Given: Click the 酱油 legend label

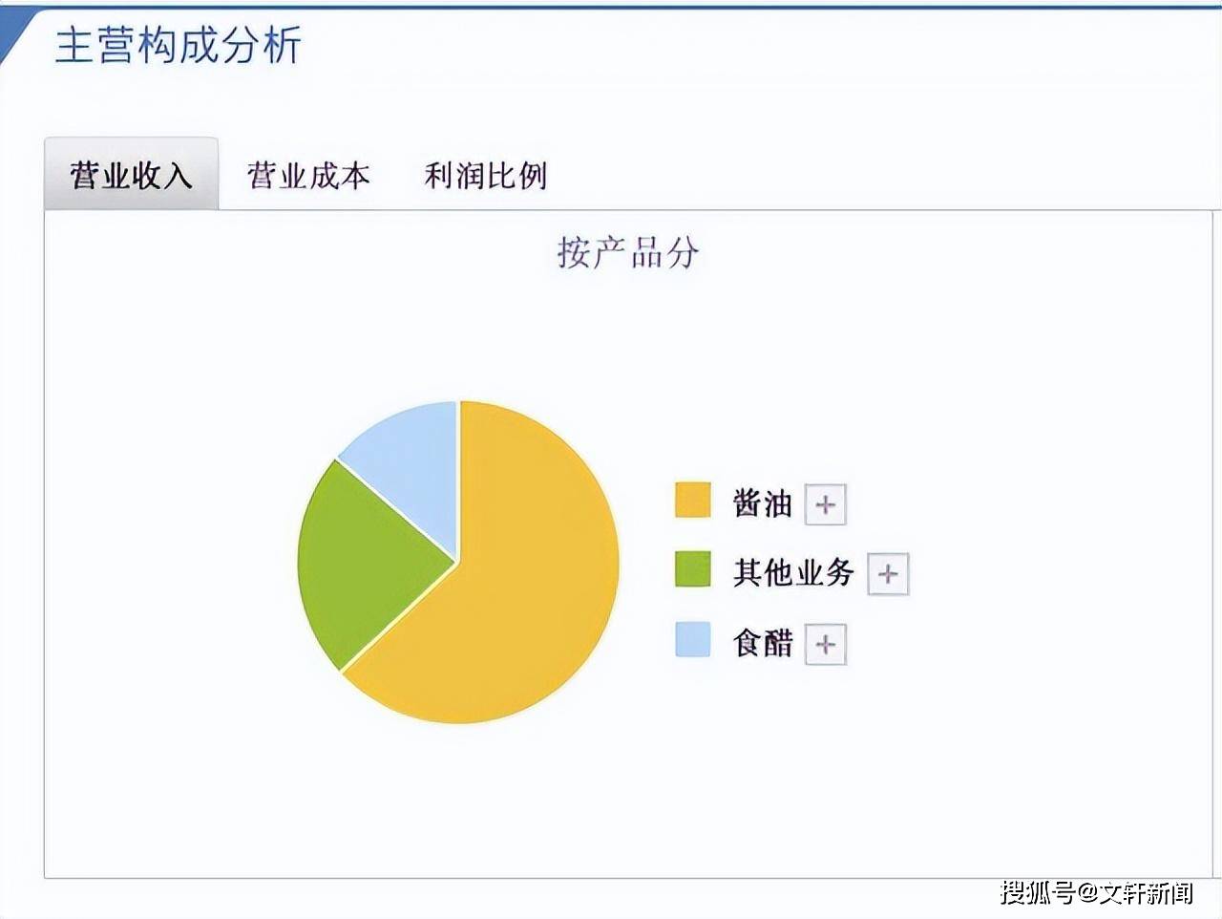Looking at the screenshot, I should pyautogui.click(x=764, y=504).
